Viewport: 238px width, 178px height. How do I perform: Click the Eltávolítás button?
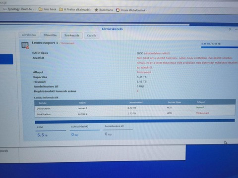pos(50,35)
